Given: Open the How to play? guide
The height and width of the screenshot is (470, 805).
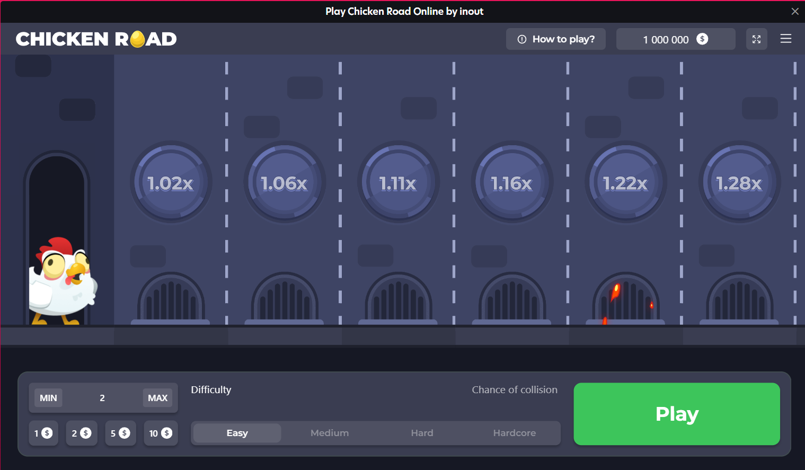Looking at the screenshot, I should click(x=555, y=39).
